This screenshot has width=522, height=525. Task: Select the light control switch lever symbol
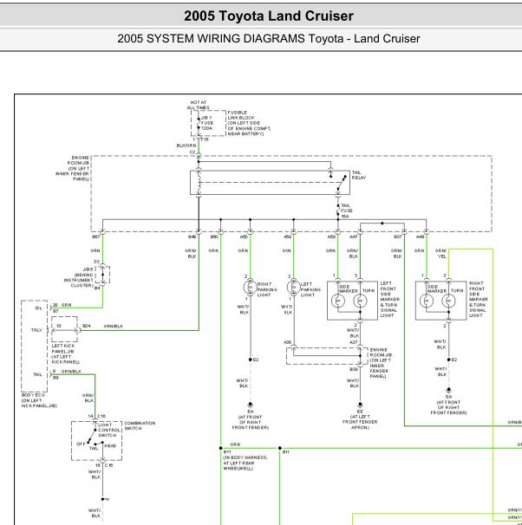coord(92,436)
